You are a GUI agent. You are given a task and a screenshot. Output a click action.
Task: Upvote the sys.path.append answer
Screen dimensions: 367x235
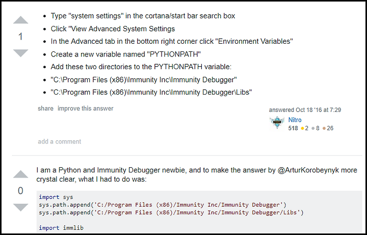tap(20, 174)
